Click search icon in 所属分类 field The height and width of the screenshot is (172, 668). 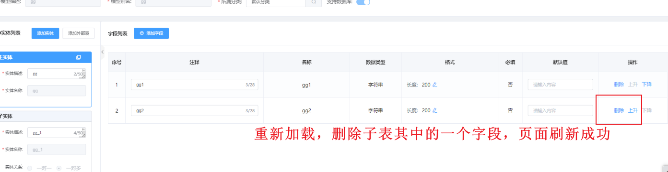coord(313,2)
